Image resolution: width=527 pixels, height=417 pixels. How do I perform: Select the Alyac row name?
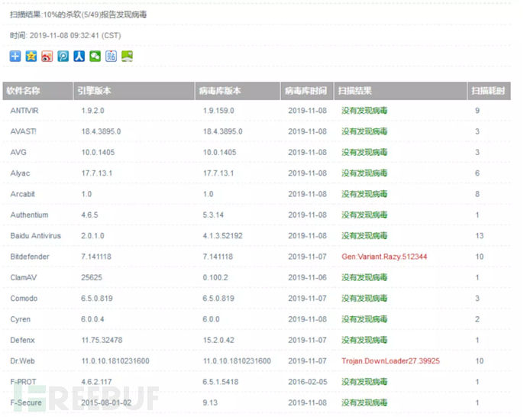tap(20, 173)
